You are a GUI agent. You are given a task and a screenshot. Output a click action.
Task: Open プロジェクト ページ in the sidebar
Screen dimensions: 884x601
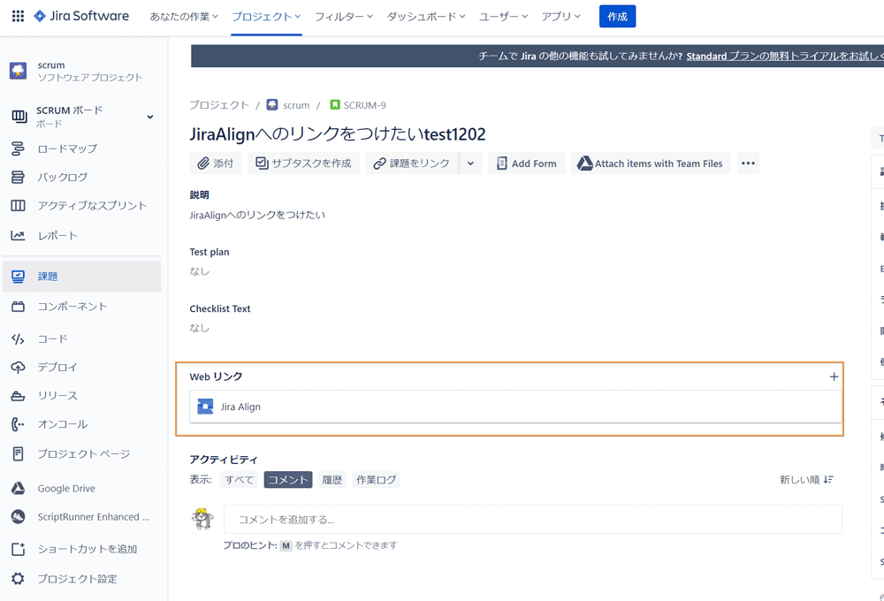pyautogui.click(x=83, y=454)
